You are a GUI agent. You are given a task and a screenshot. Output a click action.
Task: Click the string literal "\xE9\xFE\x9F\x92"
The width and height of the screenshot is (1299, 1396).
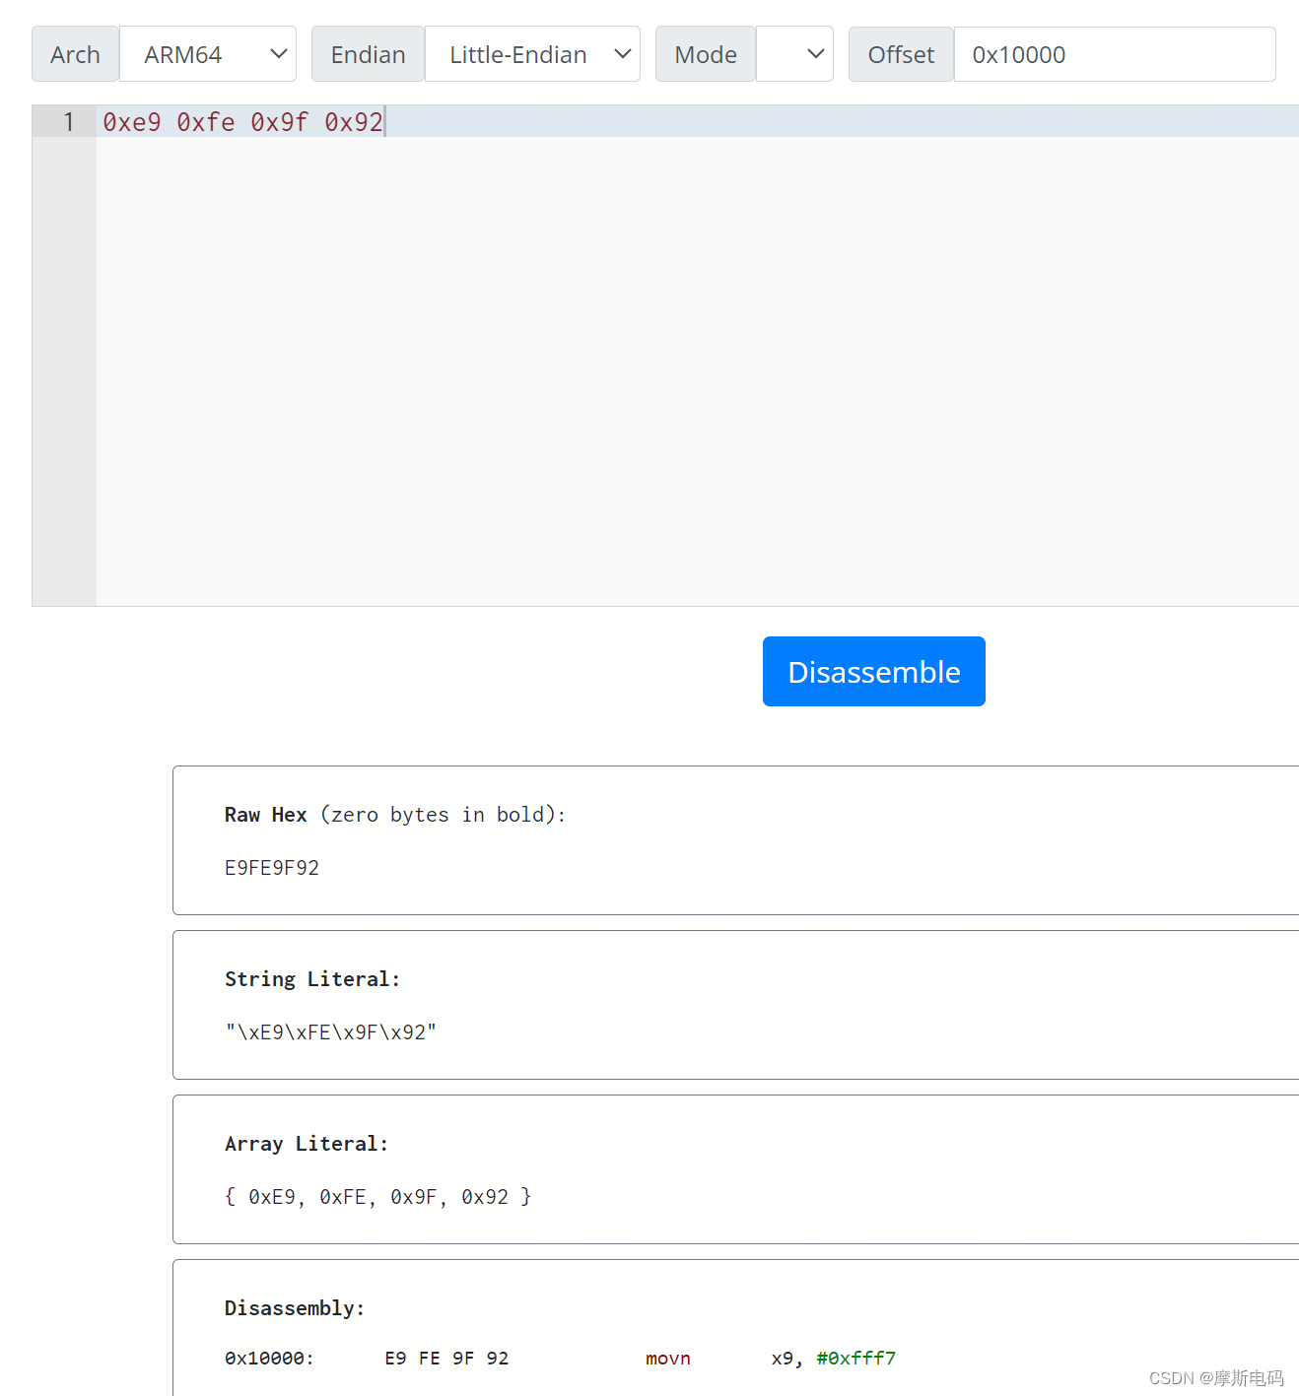pyautogui.click(x=330, y=1032)
